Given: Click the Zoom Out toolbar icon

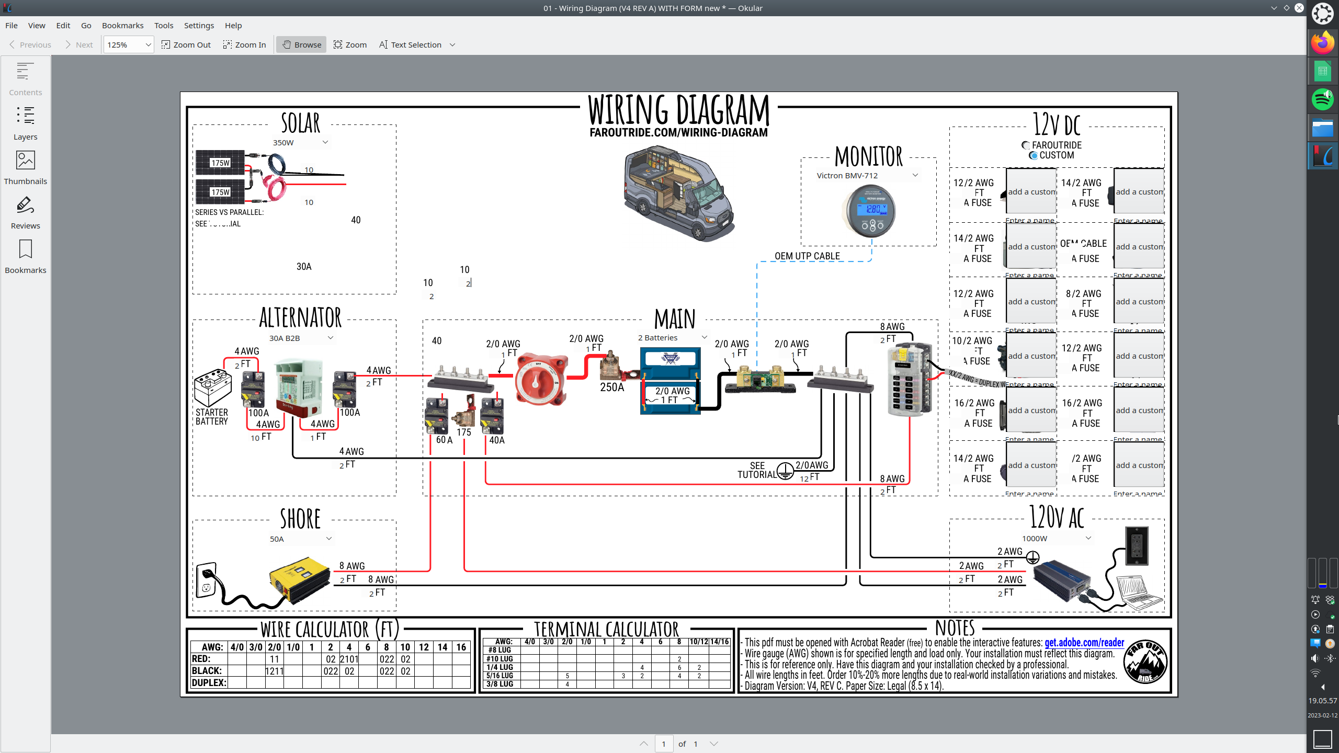Looking at the screenshot, I should tap(186, 44).
